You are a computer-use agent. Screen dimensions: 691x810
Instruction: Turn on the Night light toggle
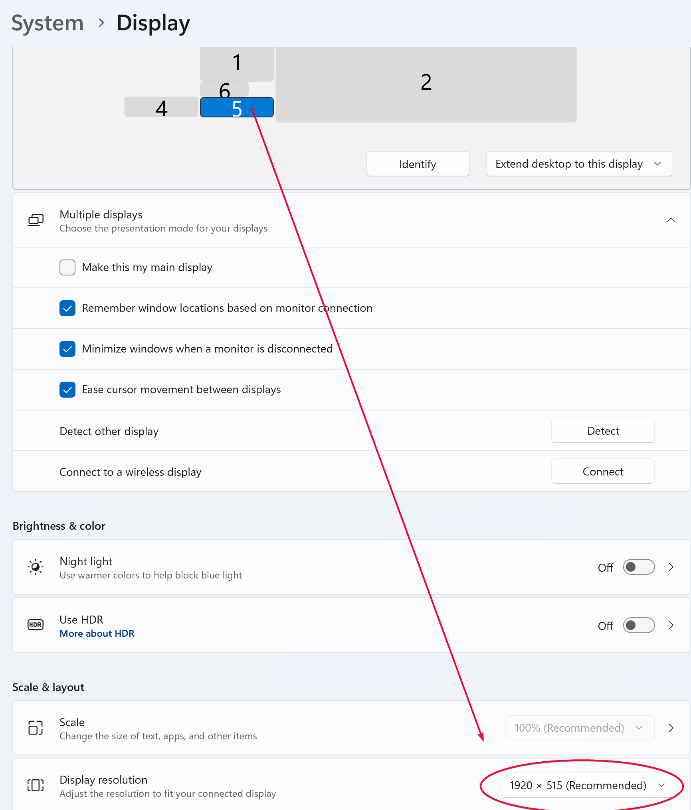639,567
